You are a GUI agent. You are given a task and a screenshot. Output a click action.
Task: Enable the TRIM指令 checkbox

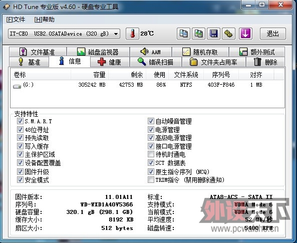point(151,179)
